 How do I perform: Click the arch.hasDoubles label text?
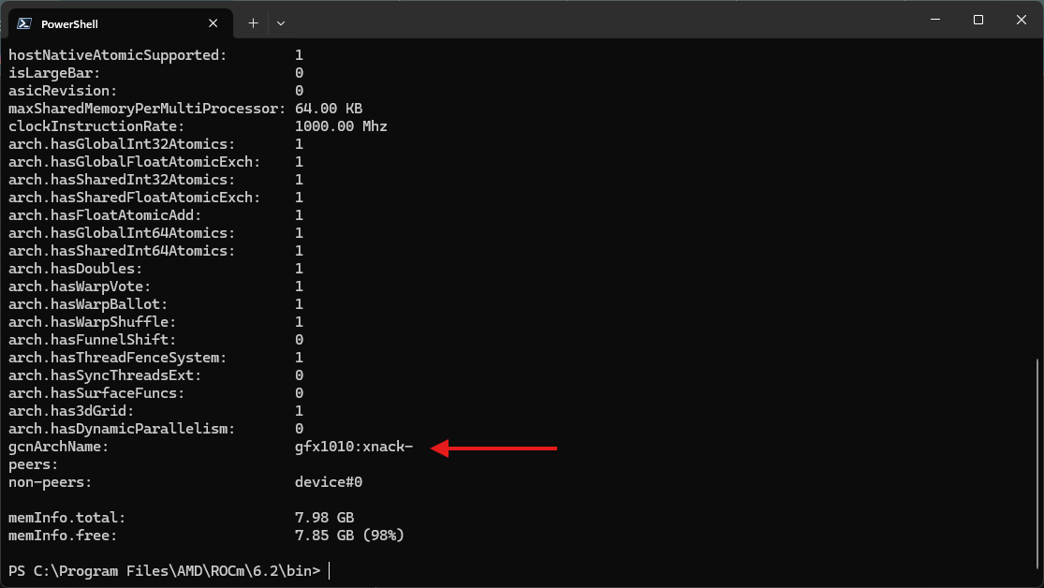coord(77,269)
